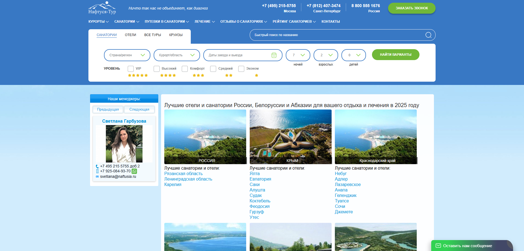Check the Высокий level checkbox
524x251 pixels.
157,69
